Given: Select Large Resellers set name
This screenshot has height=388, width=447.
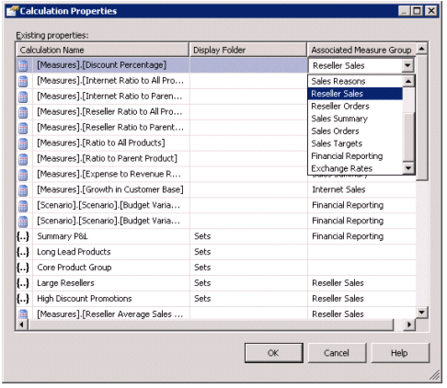Looking at the screenshot, I should coord(65,283).
